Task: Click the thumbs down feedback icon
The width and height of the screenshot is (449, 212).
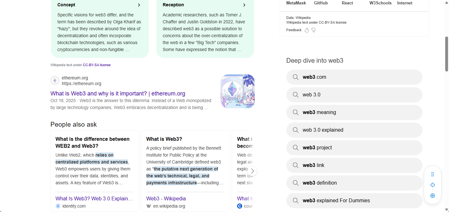Action: 313,30
